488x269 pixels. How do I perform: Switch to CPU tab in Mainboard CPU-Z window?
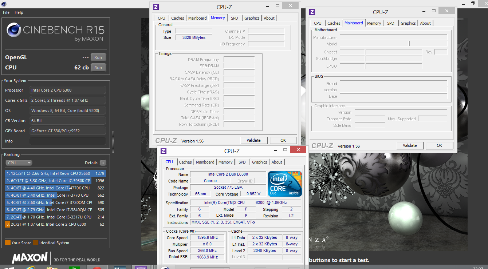pos(318,23)
